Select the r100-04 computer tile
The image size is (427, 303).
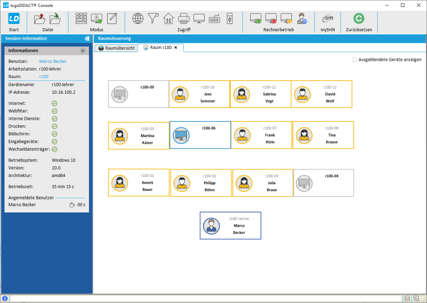(324, 183)
